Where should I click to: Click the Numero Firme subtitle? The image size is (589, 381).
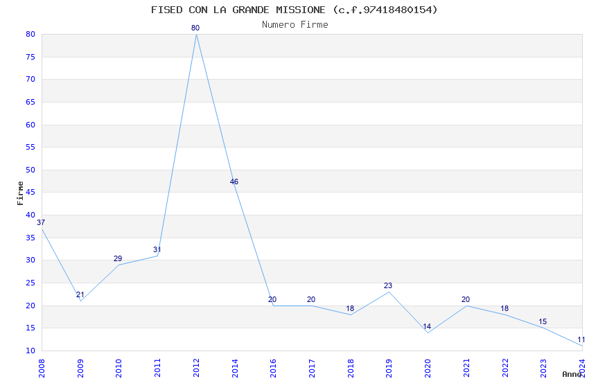(295, 25)
